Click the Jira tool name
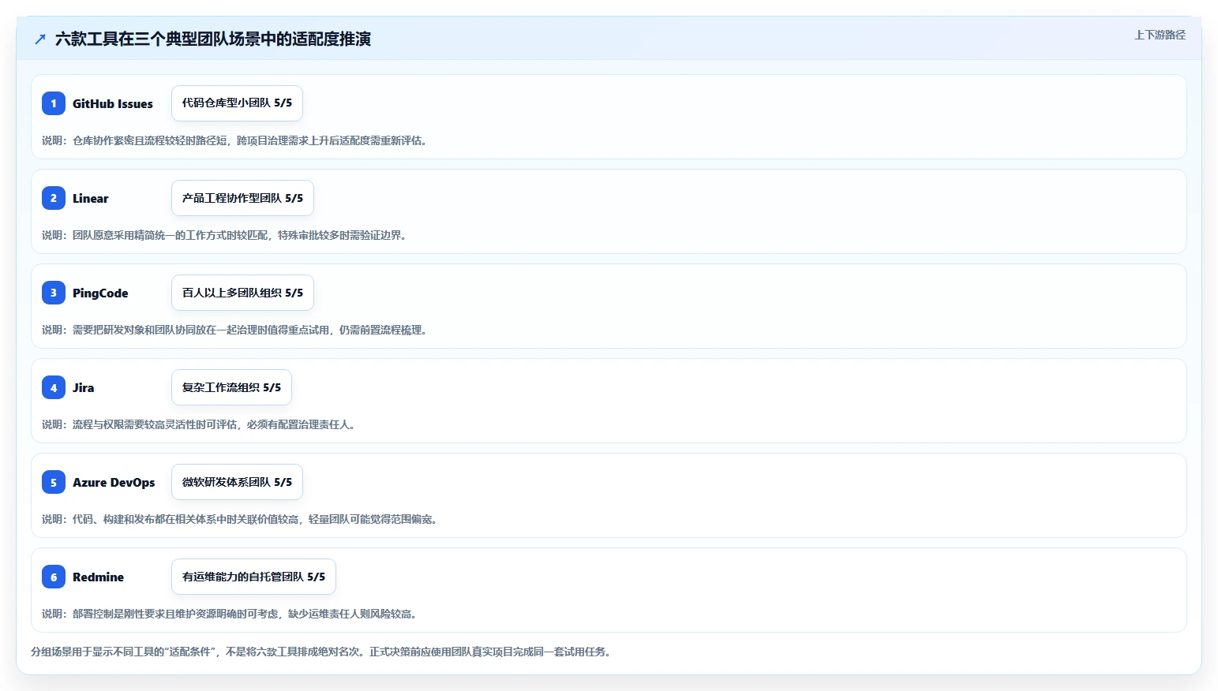The height and width of the screenshot is (691, 1218). pos(84,387)
